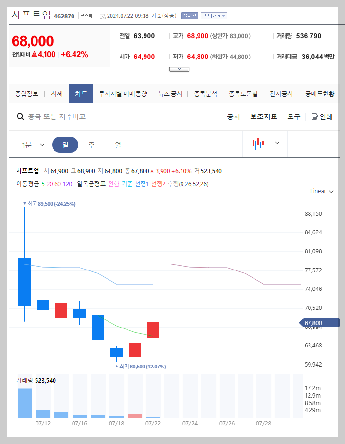Click the 공시 option above the chart
Screen dimensions: 345x444
[x=234, y=116]
